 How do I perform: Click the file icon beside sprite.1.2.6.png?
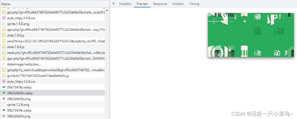click(4, 105)
